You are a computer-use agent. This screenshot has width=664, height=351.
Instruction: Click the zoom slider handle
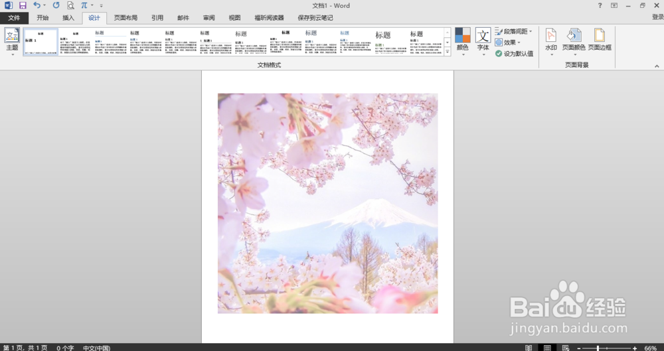(x=598, y=348)
